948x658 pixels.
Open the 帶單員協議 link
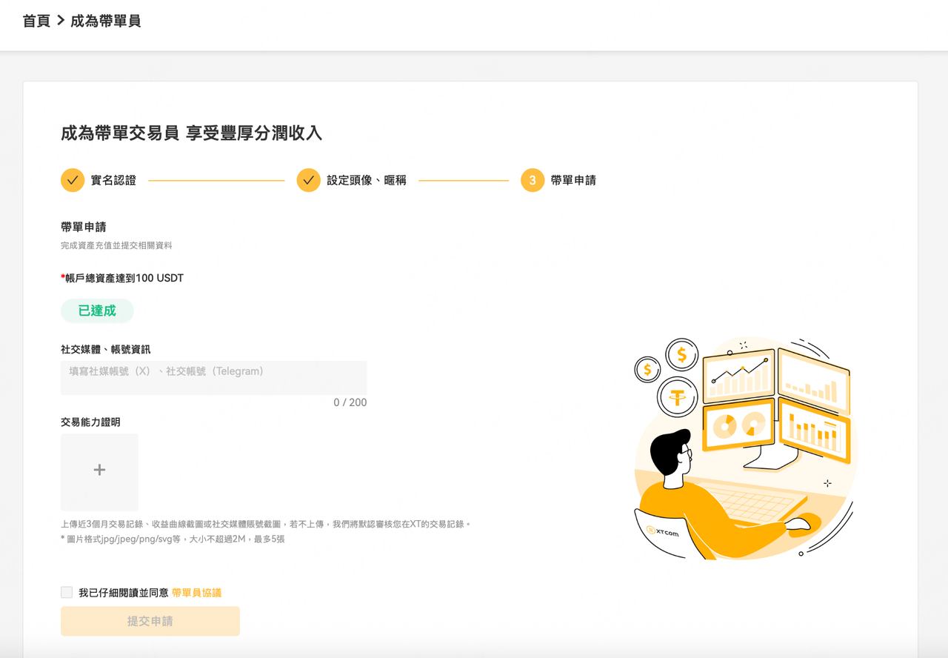[x=196, y=593]
